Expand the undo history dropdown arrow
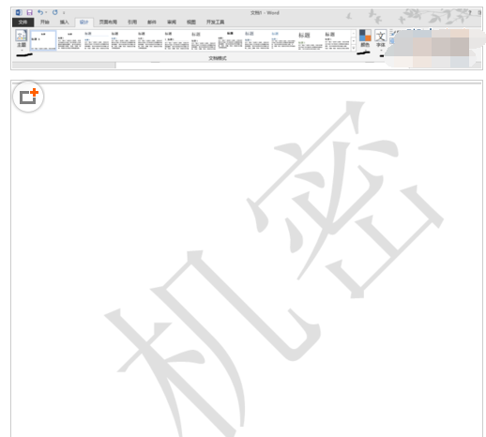The width and height of the screenshot is (486, 437). coord(46,12)
